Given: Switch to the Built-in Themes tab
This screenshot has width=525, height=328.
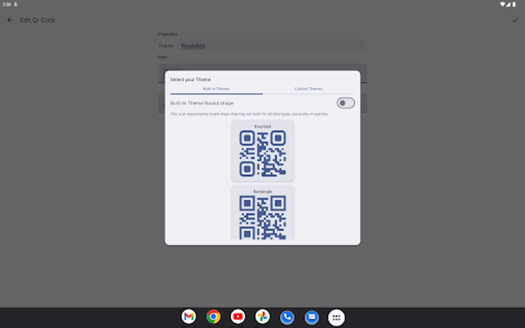Looking at the screenshot, I should click(216, 89).
